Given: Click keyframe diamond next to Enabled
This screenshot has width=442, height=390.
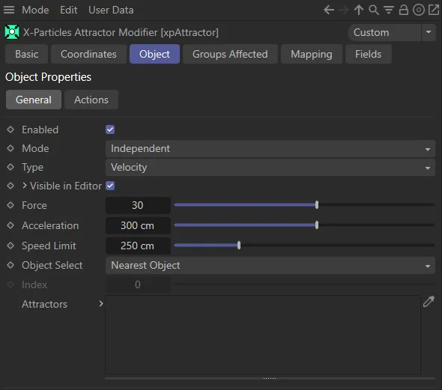Looking at the screenshot, I should coord(10,130).
